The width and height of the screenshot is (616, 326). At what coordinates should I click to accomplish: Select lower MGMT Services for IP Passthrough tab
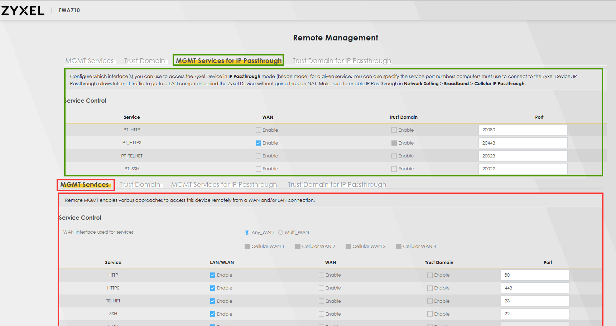(224, 185)
